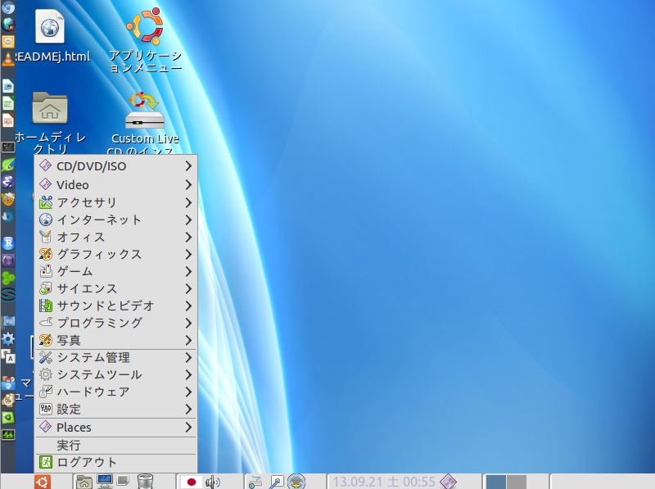This screenshot has height=489, width=655.
Task: Expand the サイエンス submenu arrow
Action: pyautogui.click(x=188, y=288)
